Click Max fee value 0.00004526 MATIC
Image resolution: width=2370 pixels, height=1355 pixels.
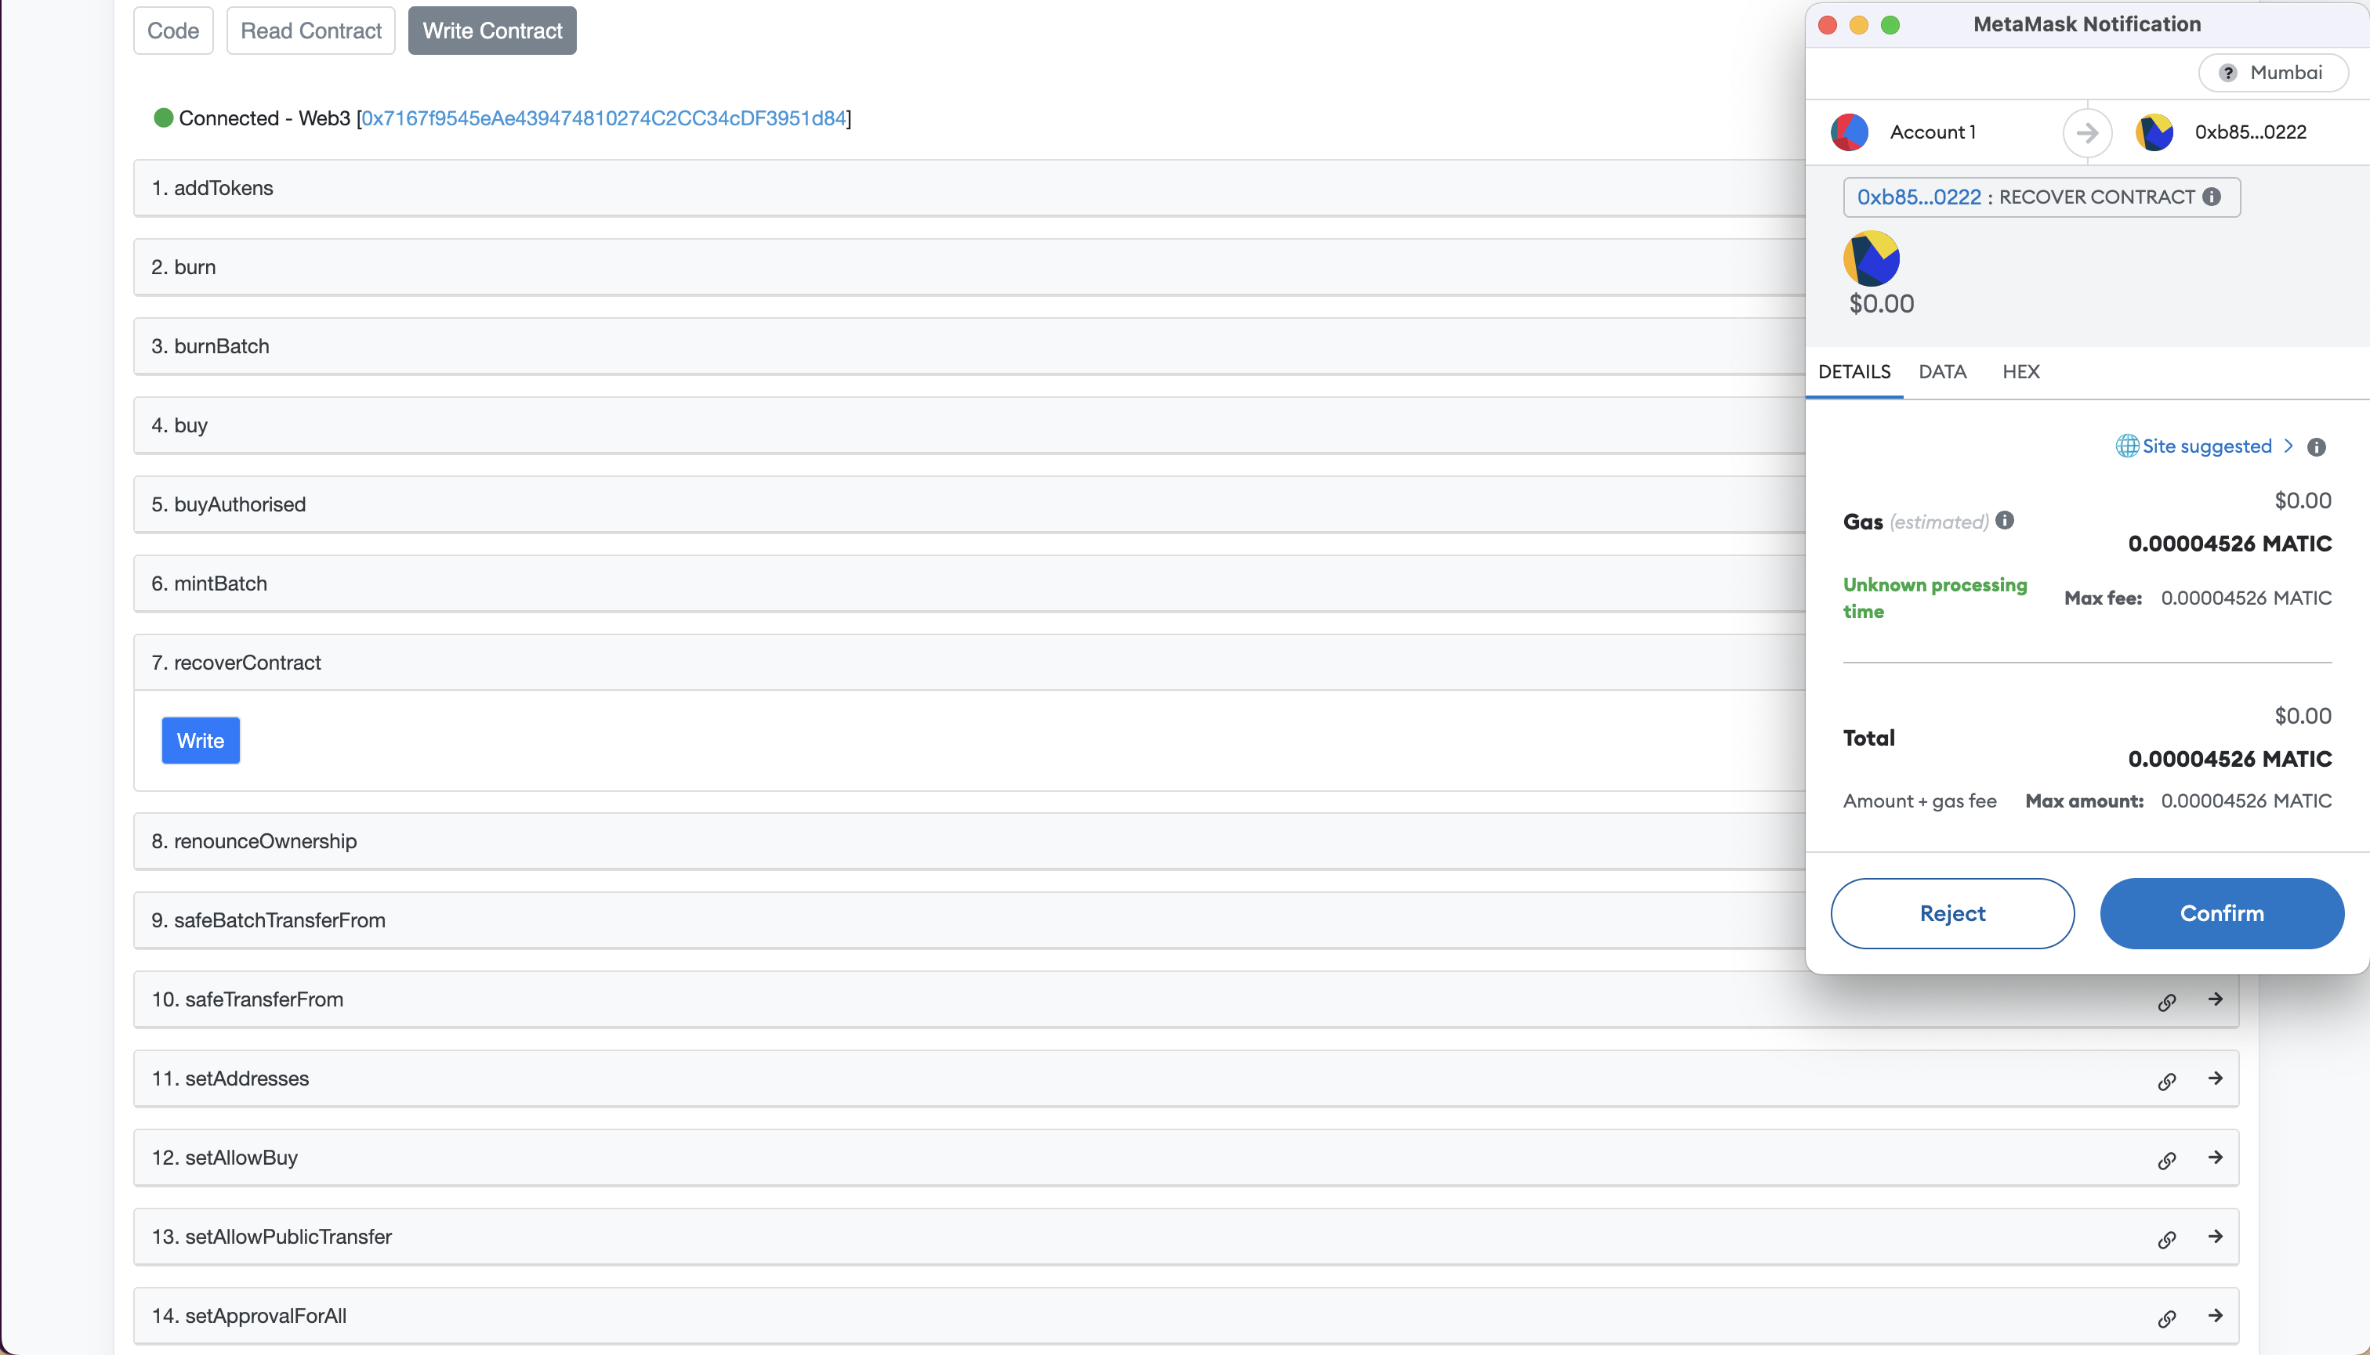point(2245,598)
